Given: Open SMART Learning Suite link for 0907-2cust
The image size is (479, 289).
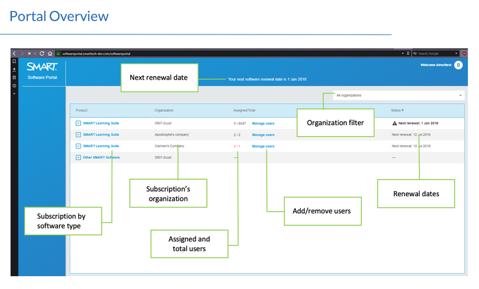Looking at the screenshot, I should [101, 123].
